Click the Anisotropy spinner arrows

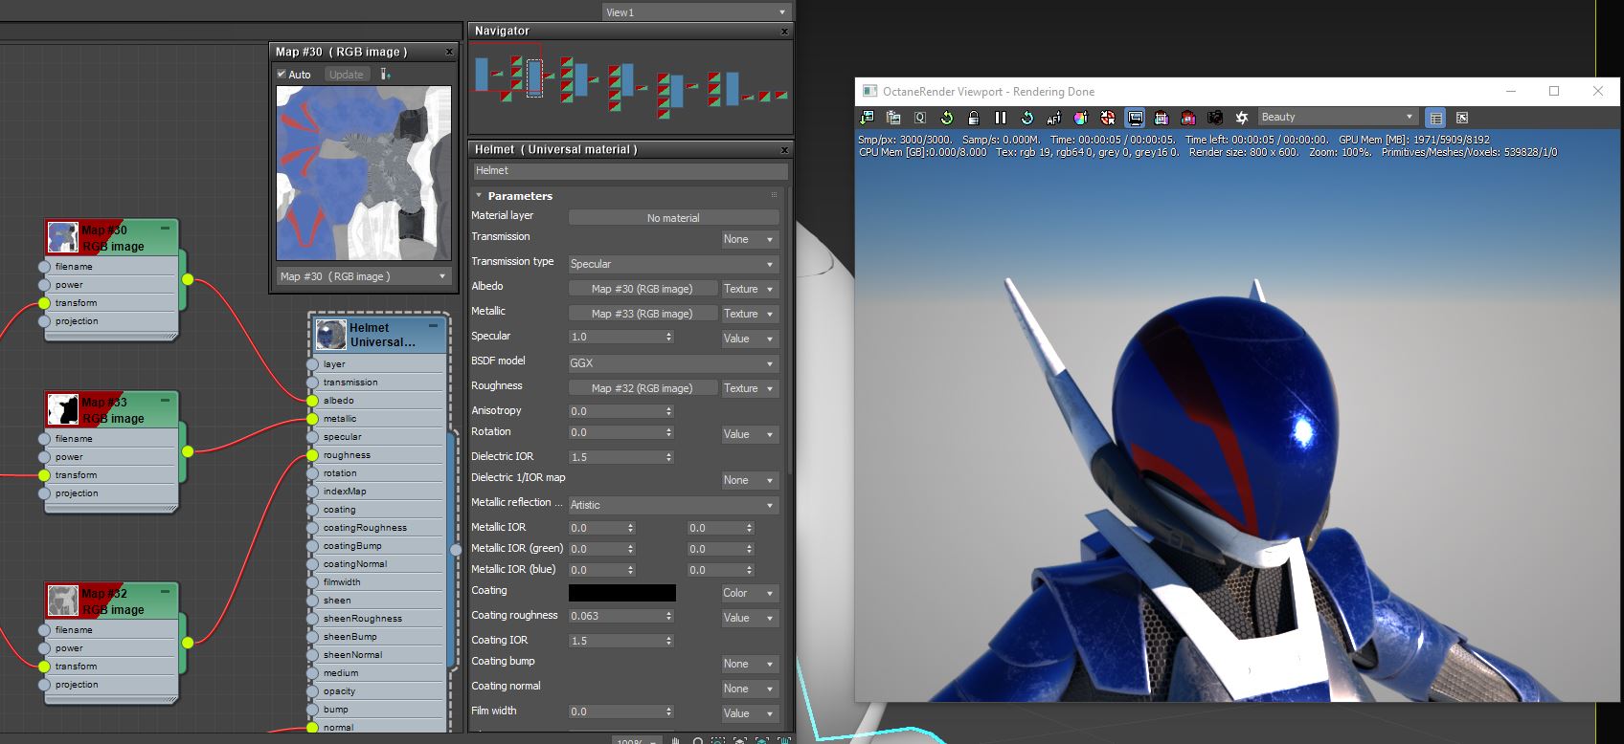click(x=668, y=411)
